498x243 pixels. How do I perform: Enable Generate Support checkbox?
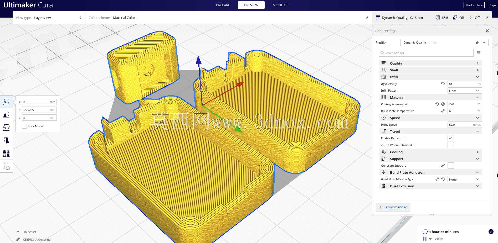coord(451,166)
